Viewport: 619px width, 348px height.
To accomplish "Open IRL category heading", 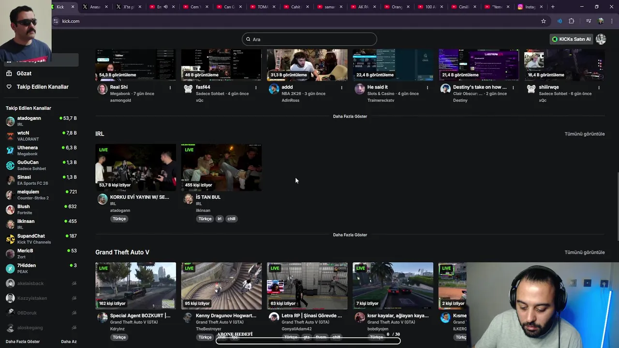I will pyautogui.click(x=100, y=134).
